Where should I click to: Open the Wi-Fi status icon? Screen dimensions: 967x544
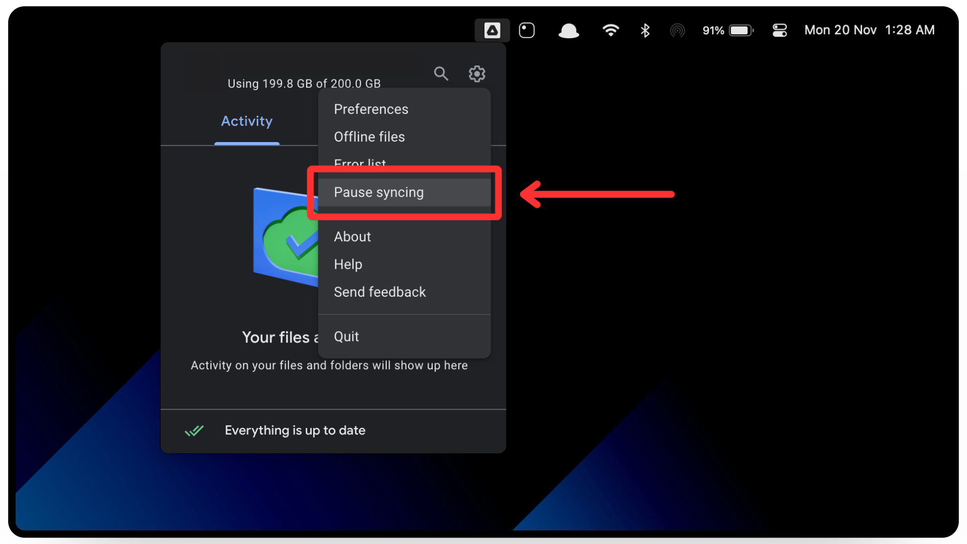coord(610,30)
